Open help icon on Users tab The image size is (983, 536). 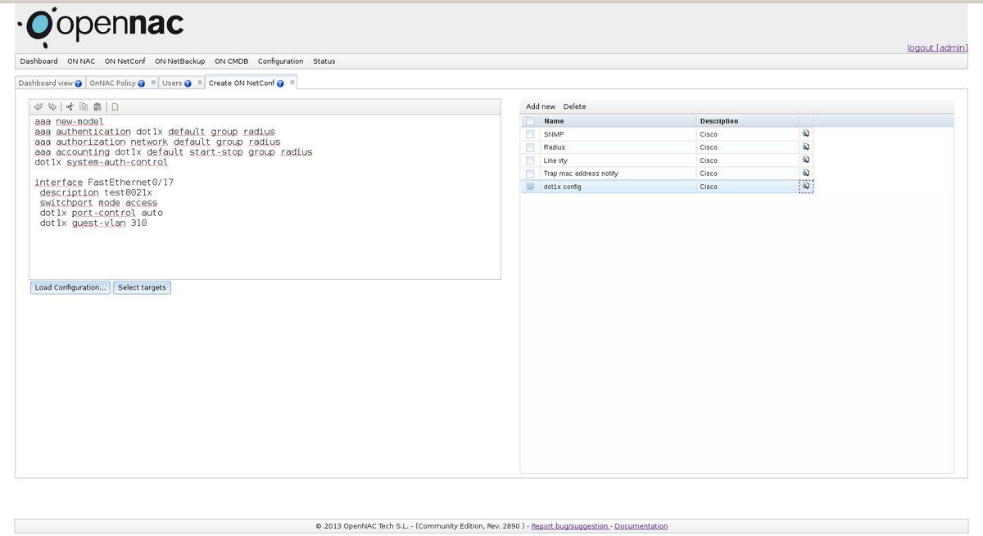pyautogui.click(x=188, y=83)
